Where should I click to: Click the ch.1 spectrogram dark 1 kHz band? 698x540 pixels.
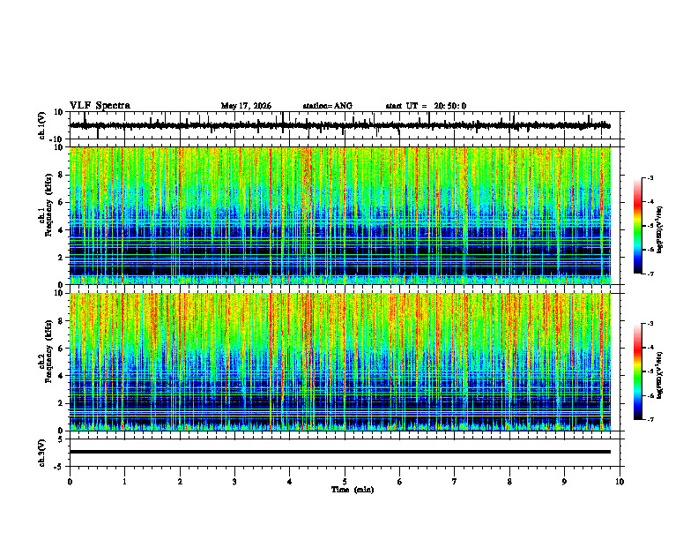[339, 271]
